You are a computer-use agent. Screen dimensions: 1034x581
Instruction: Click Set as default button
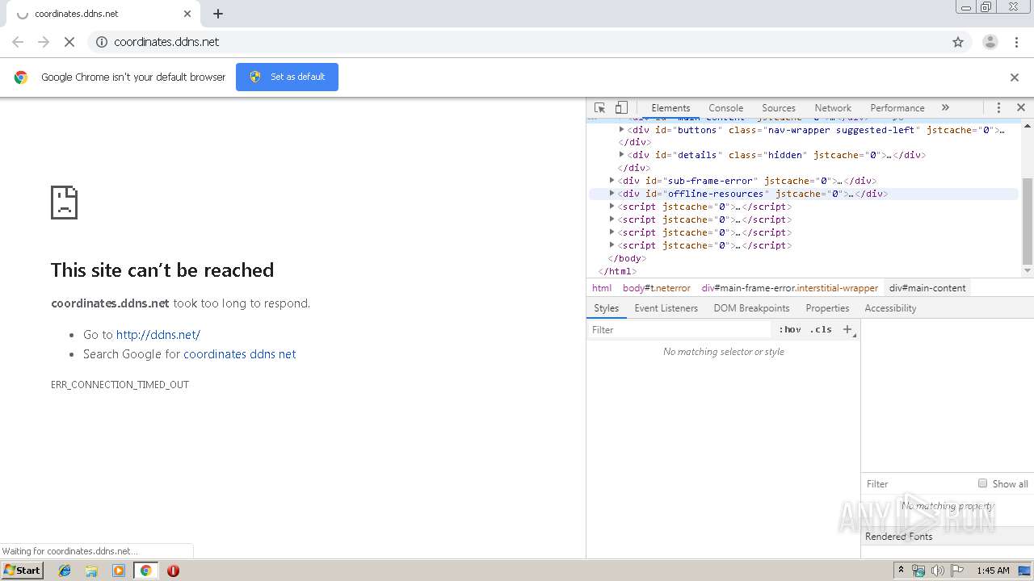click(287, 77)
